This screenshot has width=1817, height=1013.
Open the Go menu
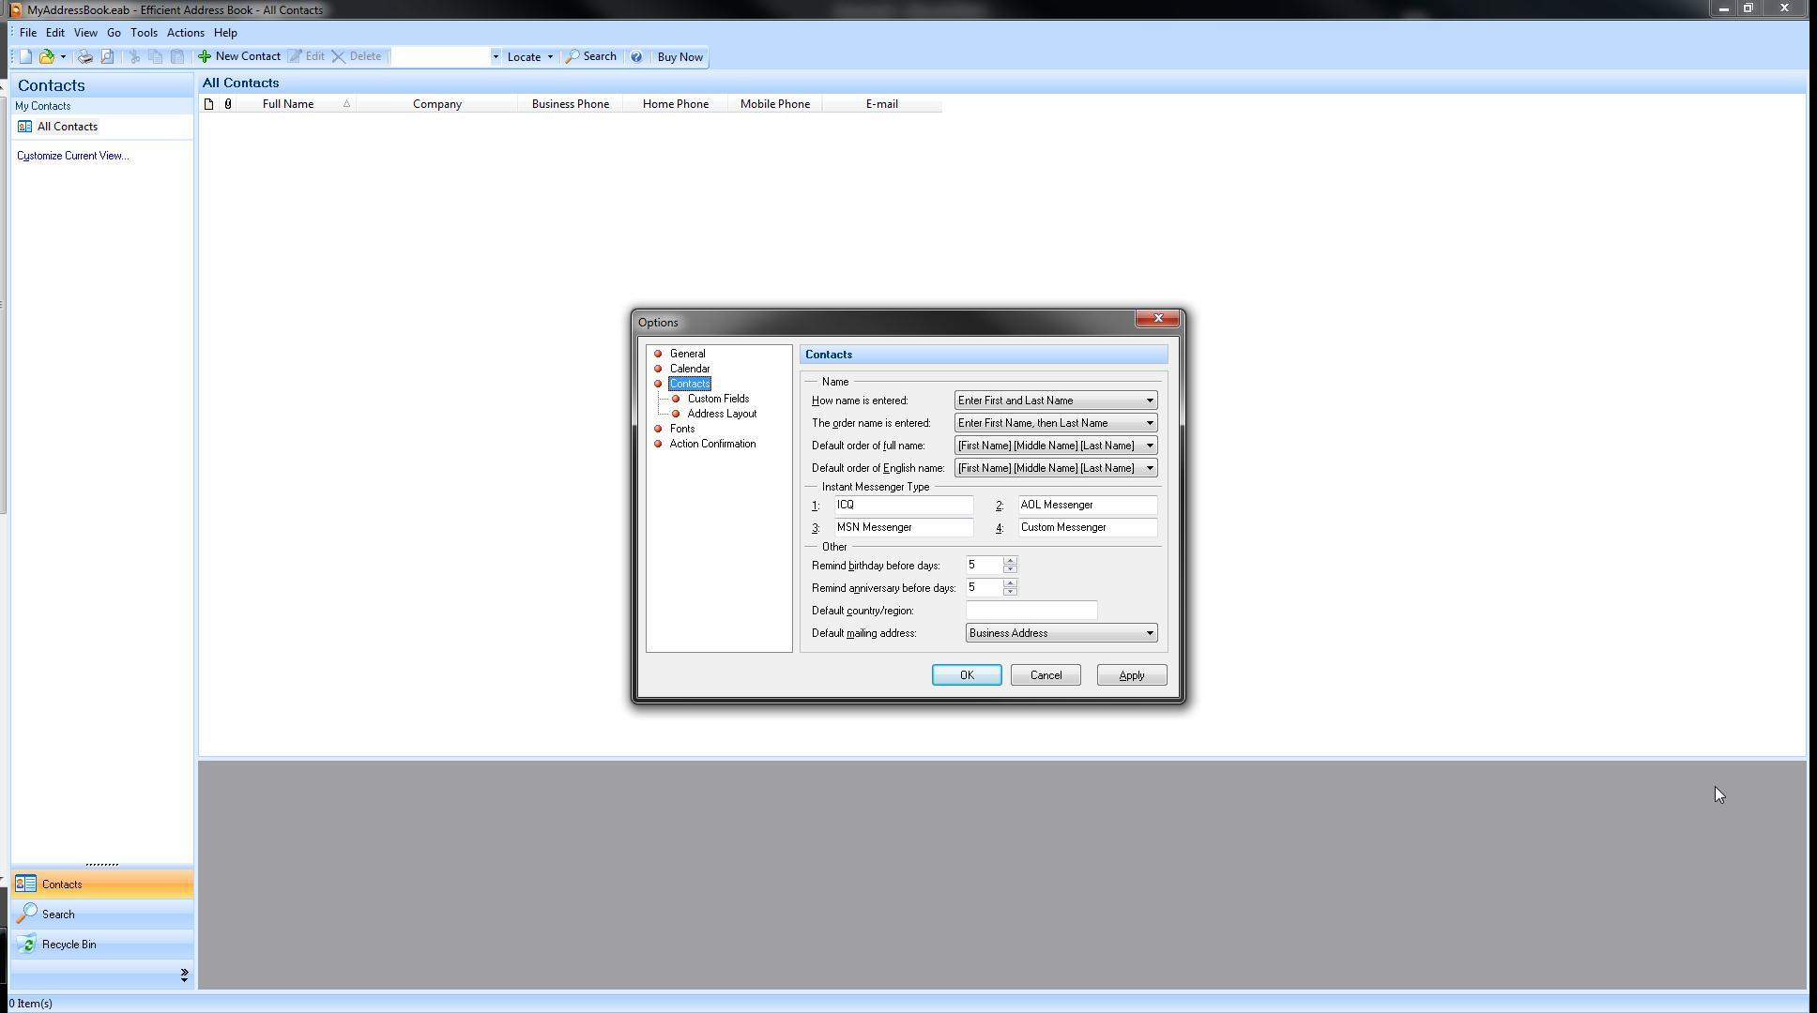click(x=114, y=32)
